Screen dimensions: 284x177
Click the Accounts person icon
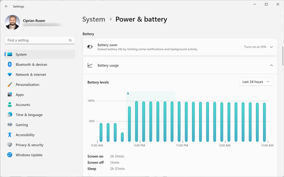(10, 105)
